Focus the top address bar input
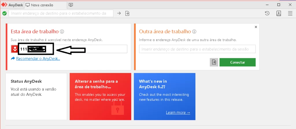Viewport: 296px width, 129px height. pos(61,13)
